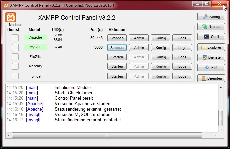
Task: Click the log's scroll right arrow
Action: [215, 135]
